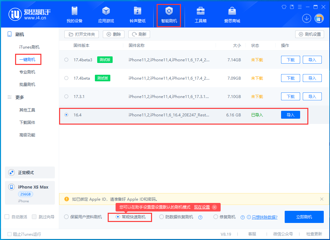Go to 铃声壁纸 ringtones and wallpapers

137,15
